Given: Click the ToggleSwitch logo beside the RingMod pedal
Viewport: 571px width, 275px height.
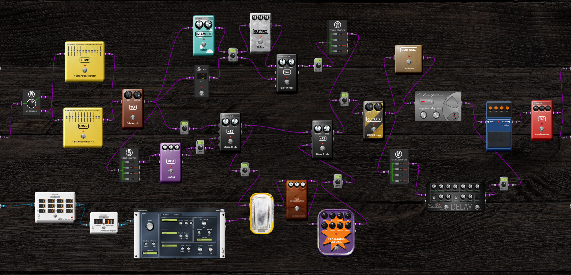Looking at the screenshot, I should tap(129, 152).
